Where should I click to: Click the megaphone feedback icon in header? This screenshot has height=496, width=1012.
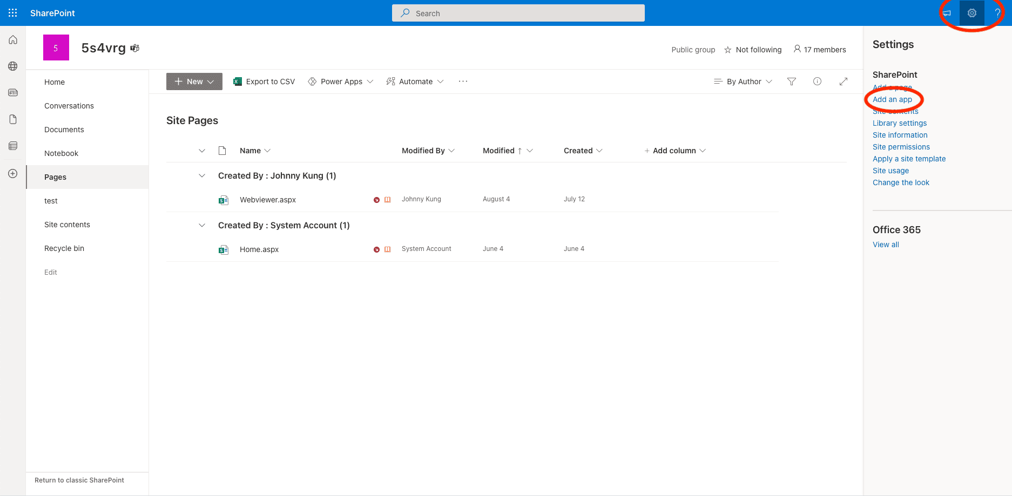(947, 13)
